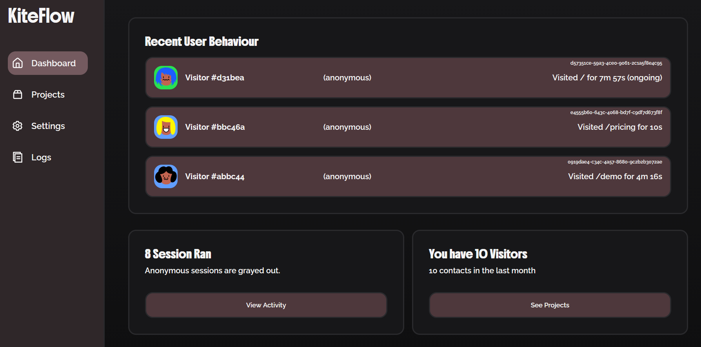This screenshot has height=347, width=701.
Task: Click 'Anonymous sessions are grayed out.' text
Action: [x=212, y=271]
